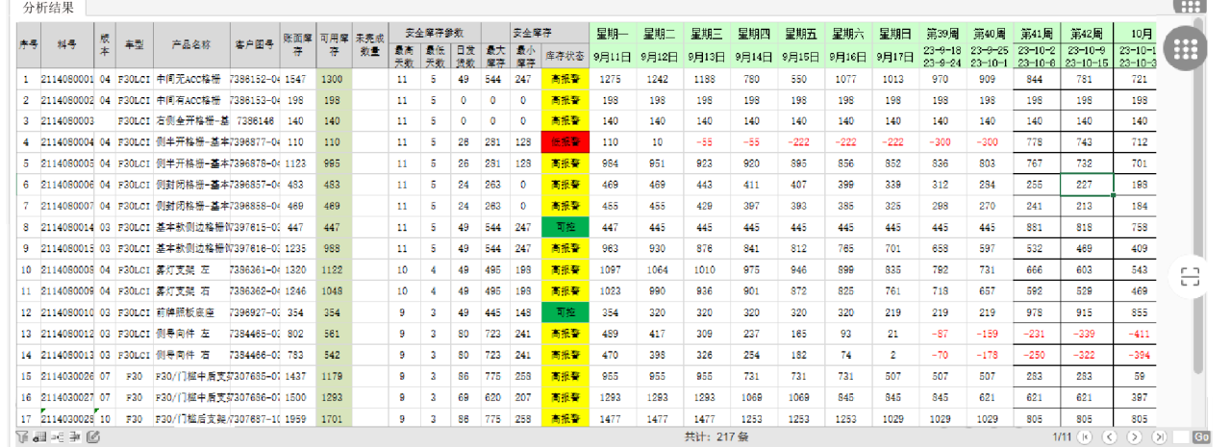The height and width of the screenshot is (447, 1231).
Task: Click 中间无ACC格栅 product name cell
Action: 191,78
